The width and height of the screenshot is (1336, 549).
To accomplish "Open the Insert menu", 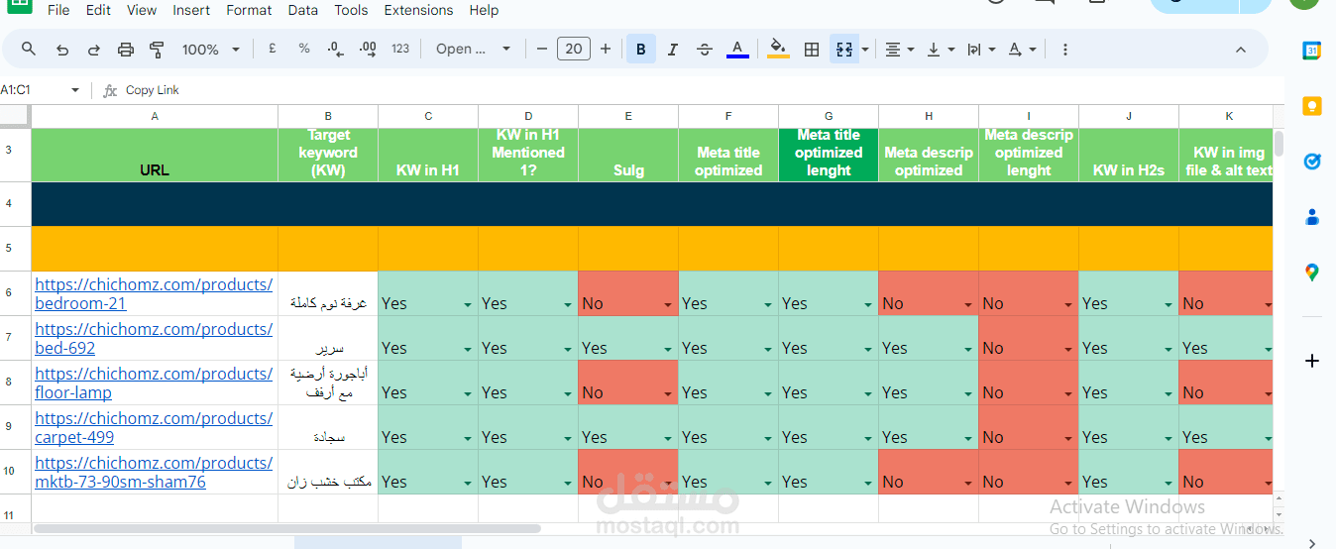I will pyautogui.click(x=191, y=10).
